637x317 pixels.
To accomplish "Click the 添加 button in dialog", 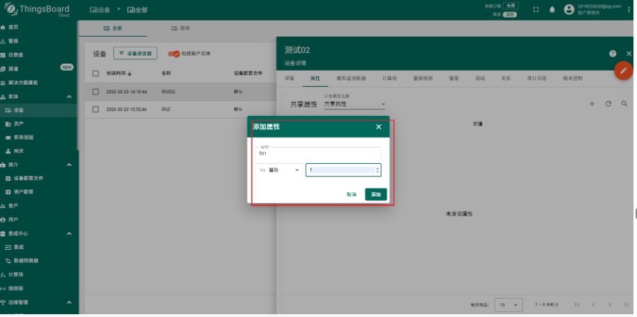I will point(375,194).
